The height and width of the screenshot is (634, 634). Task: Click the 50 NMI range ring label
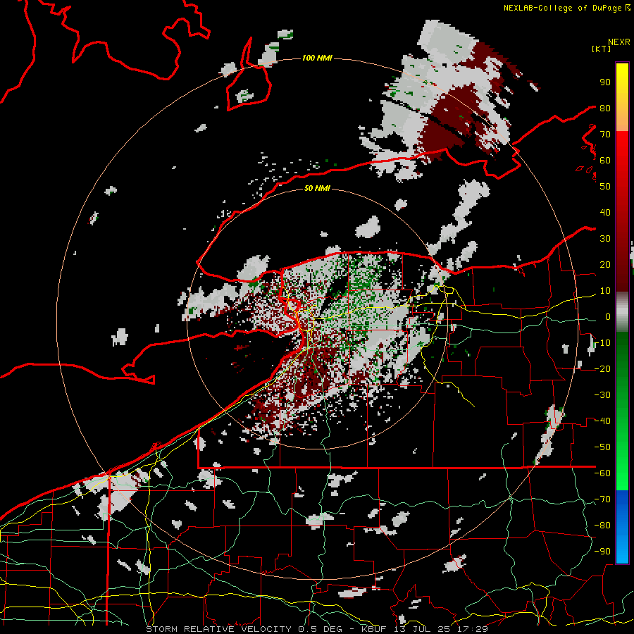(x=317, y=188)
